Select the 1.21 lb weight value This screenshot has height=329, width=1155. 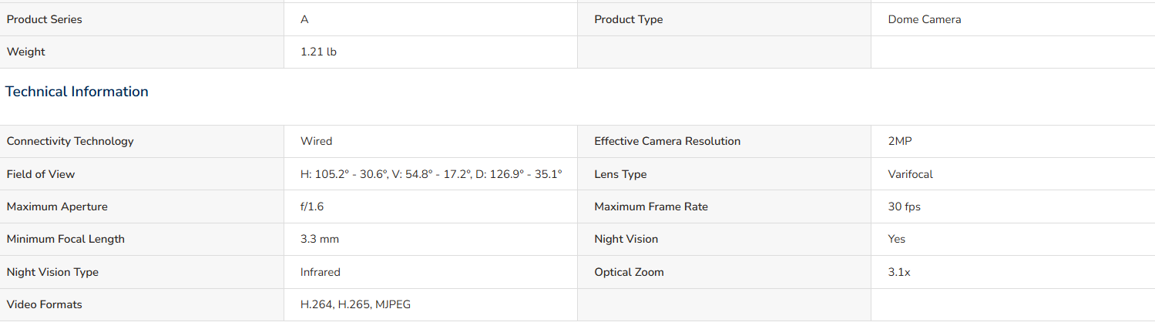click(x=318, y=52)
